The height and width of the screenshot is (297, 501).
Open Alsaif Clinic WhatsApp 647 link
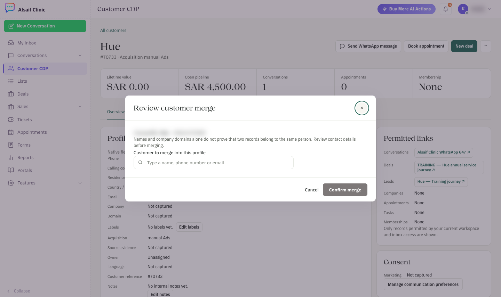(x=444, y=152)
